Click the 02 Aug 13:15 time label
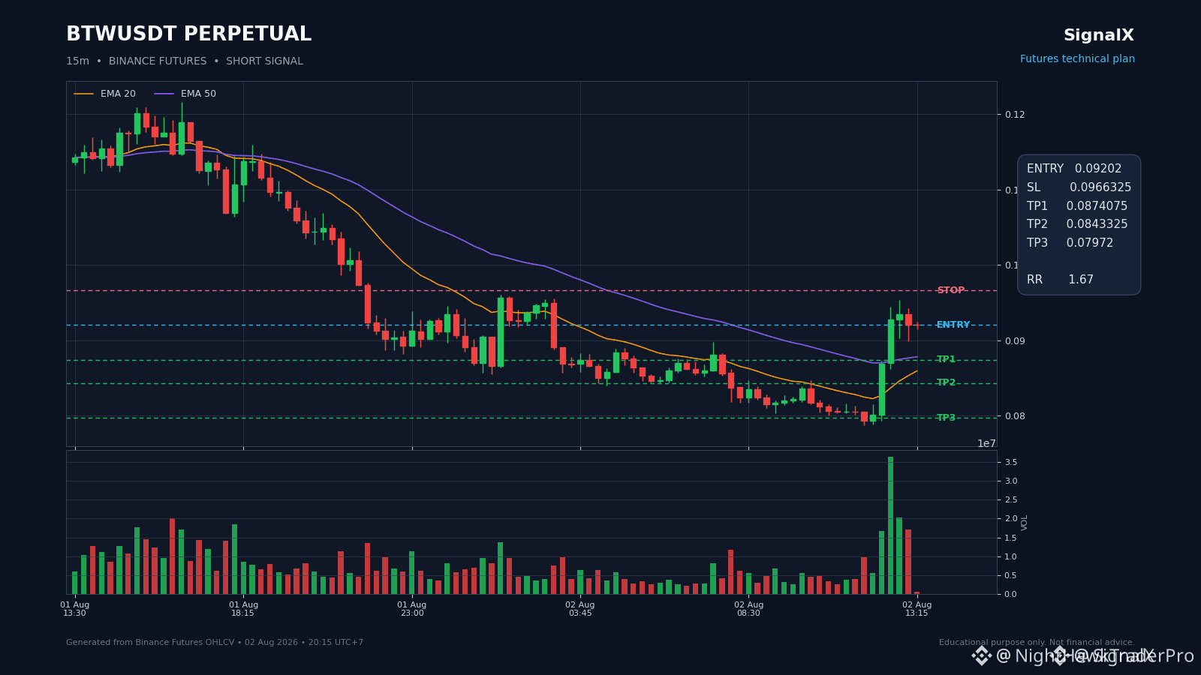 (917, 609)
